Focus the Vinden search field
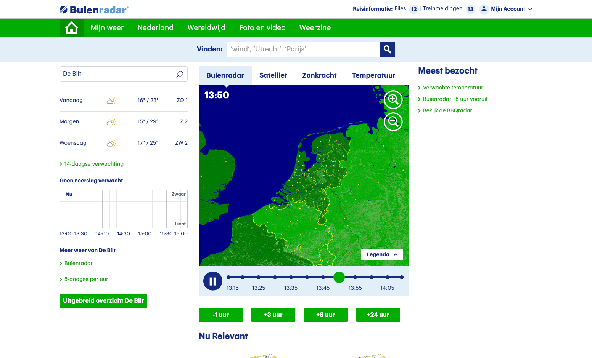 pyautogui.click(x=304, y=49)
